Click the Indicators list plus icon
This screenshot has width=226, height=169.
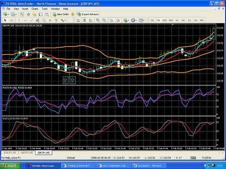125,20
